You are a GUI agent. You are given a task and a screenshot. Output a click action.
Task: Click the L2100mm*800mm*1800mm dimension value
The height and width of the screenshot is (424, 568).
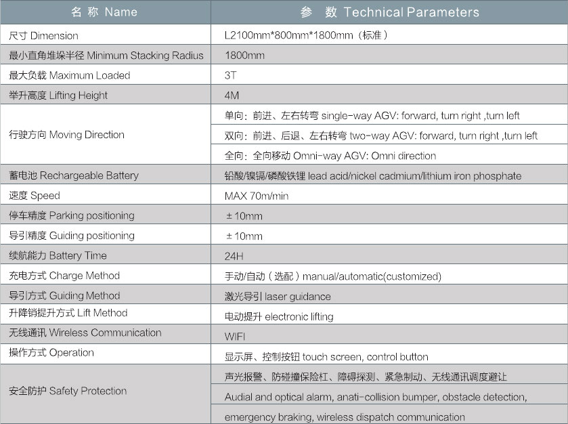[x=306, y=35]
